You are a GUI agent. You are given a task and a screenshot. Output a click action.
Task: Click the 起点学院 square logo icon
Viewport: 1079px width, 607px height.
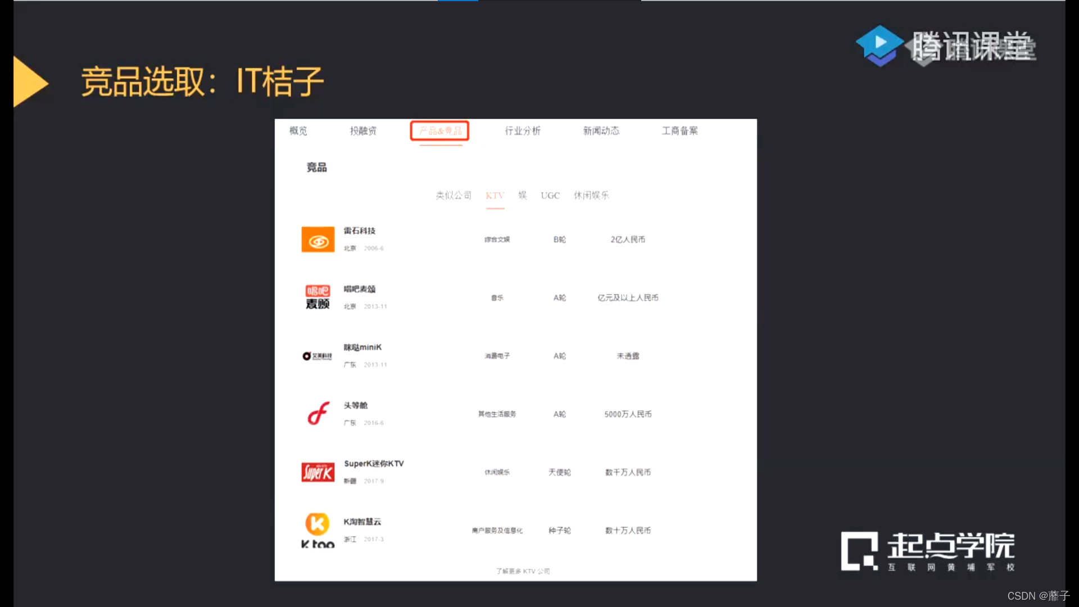(x=859, y=551)
